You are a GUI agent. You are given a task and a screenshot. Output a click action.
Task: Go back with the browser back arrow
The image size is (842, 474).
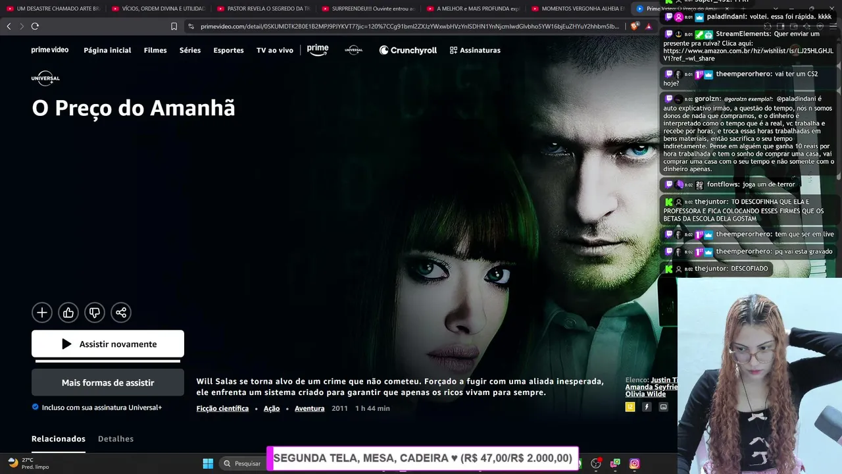[x=9, y=26]
